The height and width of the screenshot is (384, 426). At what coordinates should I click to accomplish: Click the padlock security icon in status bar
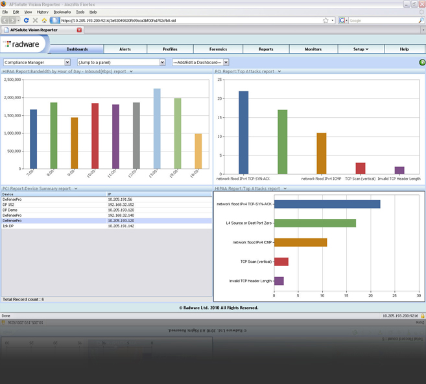(423, 315)
